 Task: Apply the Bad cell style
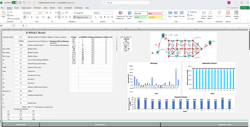pos(155,14)
